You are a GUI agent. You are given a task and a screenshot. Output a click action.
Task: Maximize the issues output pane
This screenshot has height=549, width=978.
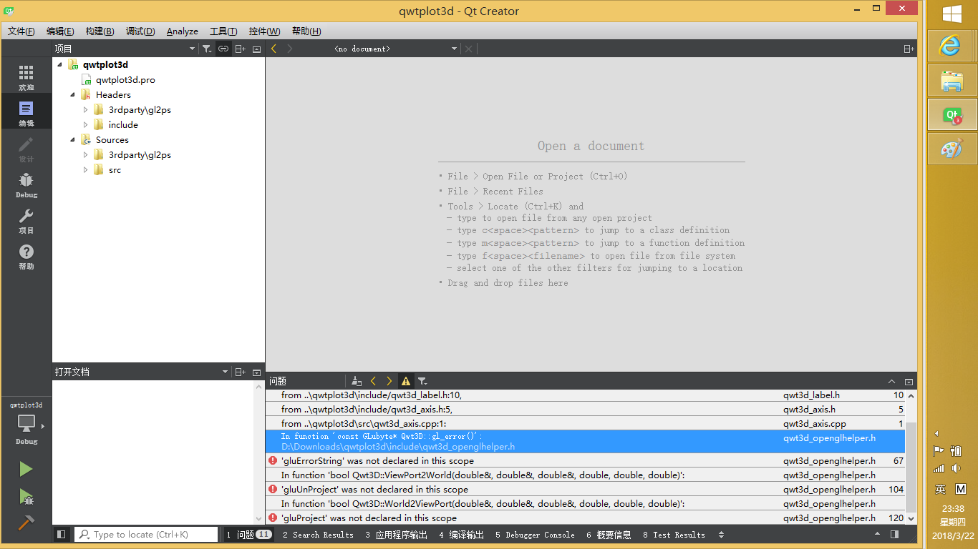tap(892, 382)
